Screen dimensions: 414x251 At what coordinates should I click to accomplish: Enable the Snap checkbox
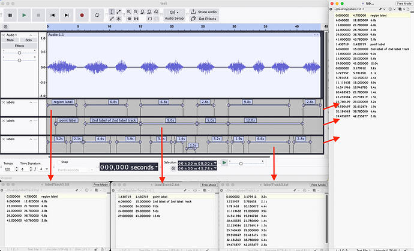tap(59, 162)
